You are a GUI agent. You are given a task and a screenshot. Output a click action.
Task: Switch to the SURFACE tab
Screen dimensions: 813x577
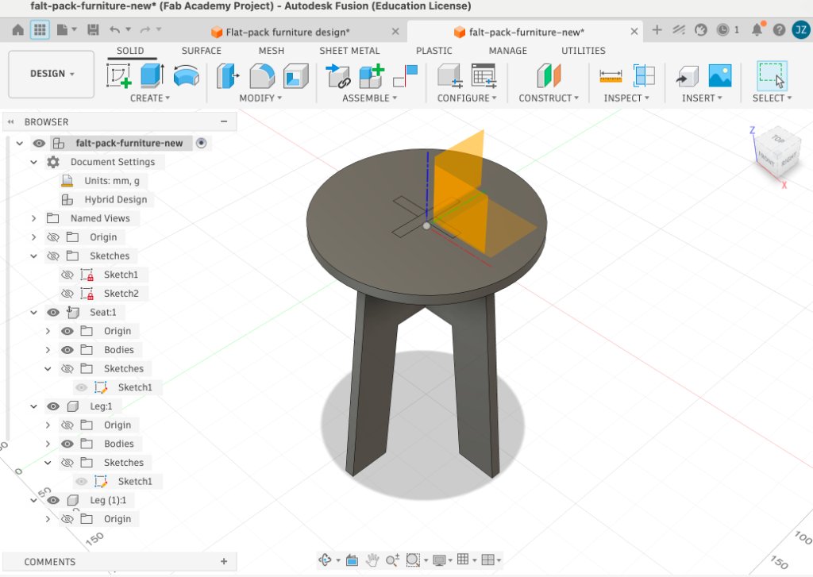(x=201, y=51)
